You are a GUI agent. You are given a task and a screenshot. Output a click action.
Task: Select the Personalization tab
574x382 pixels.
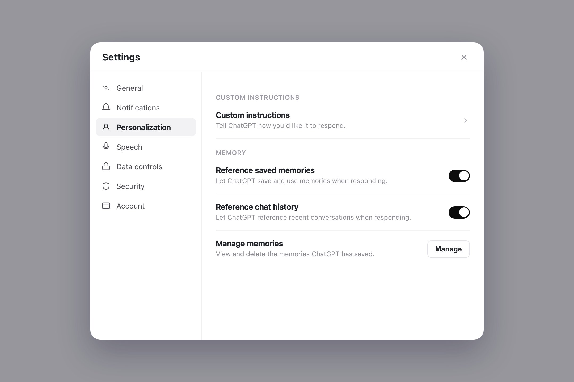pos(146,127)
